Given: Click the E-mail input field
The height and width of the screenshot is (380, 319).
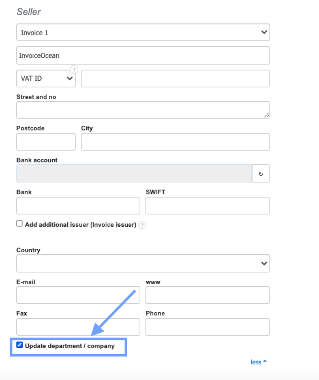Looking at the screenshot, I should tap(78, 295).
